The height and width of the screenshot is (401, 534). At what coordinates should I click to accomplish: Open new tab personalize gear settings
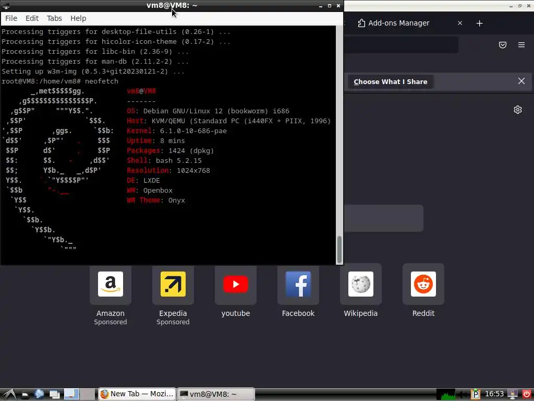tap(517, 110)
